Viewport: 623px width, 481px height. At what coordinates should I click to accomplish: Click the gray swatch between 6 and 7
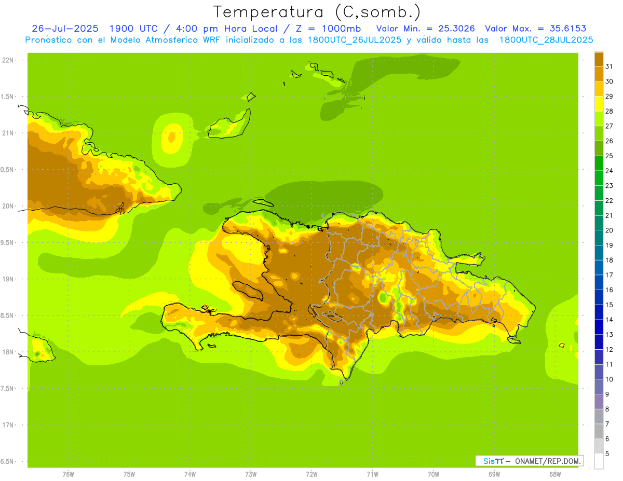pyautogui.click(x=599, y=431)
